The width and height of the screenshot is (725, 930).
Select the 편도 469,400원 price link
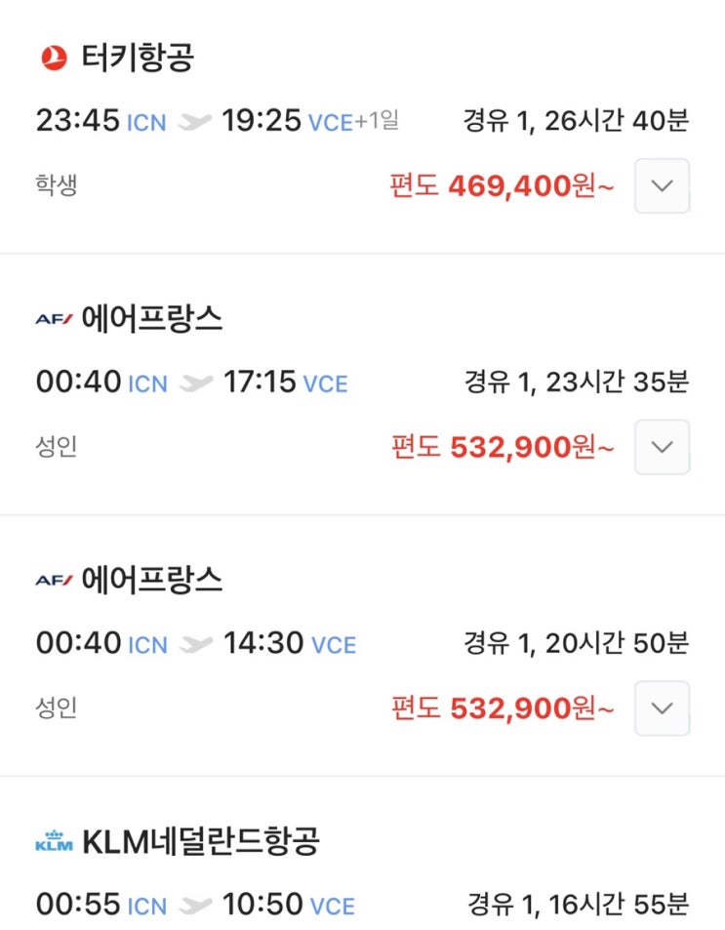pyautogui.click(x=502, y=185)
